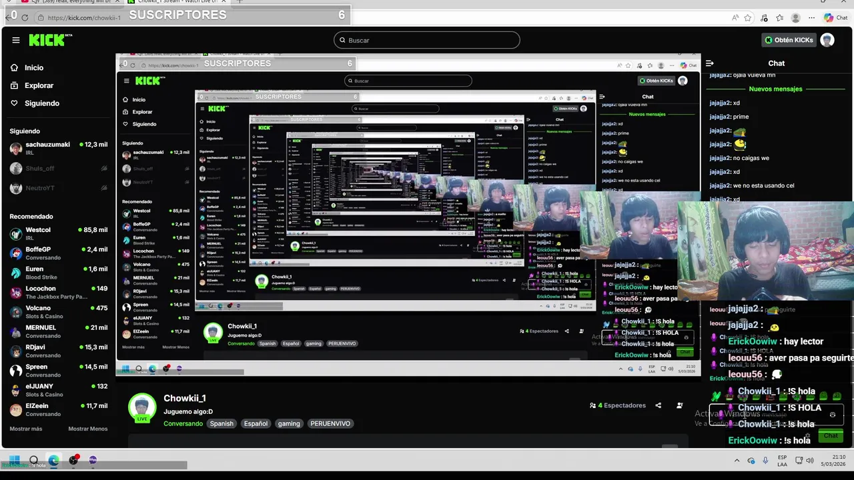854x480 pixels.
Task: Open the hamburger menu beside the Kick logo
Action: pos(16,40)
